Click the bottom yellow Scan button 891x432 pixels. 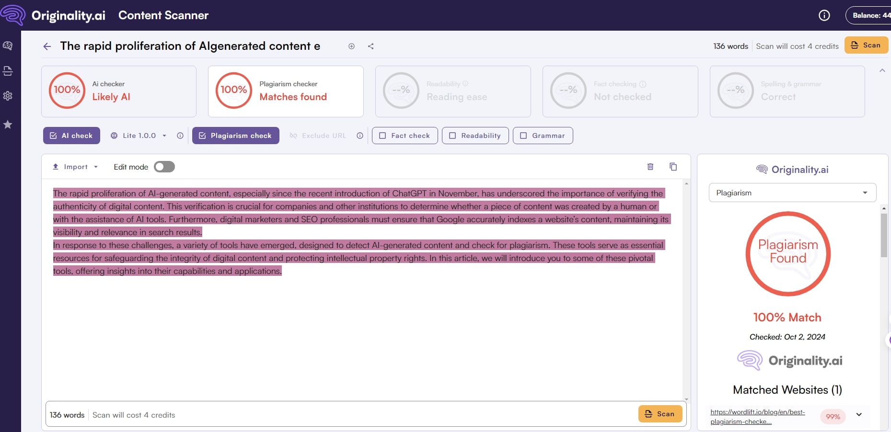660,414
